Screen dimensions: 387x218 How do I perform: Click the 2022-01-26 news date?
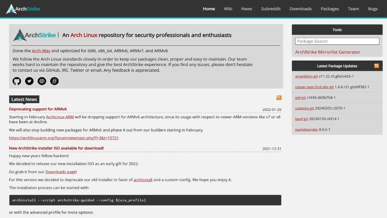click(272, 110)
